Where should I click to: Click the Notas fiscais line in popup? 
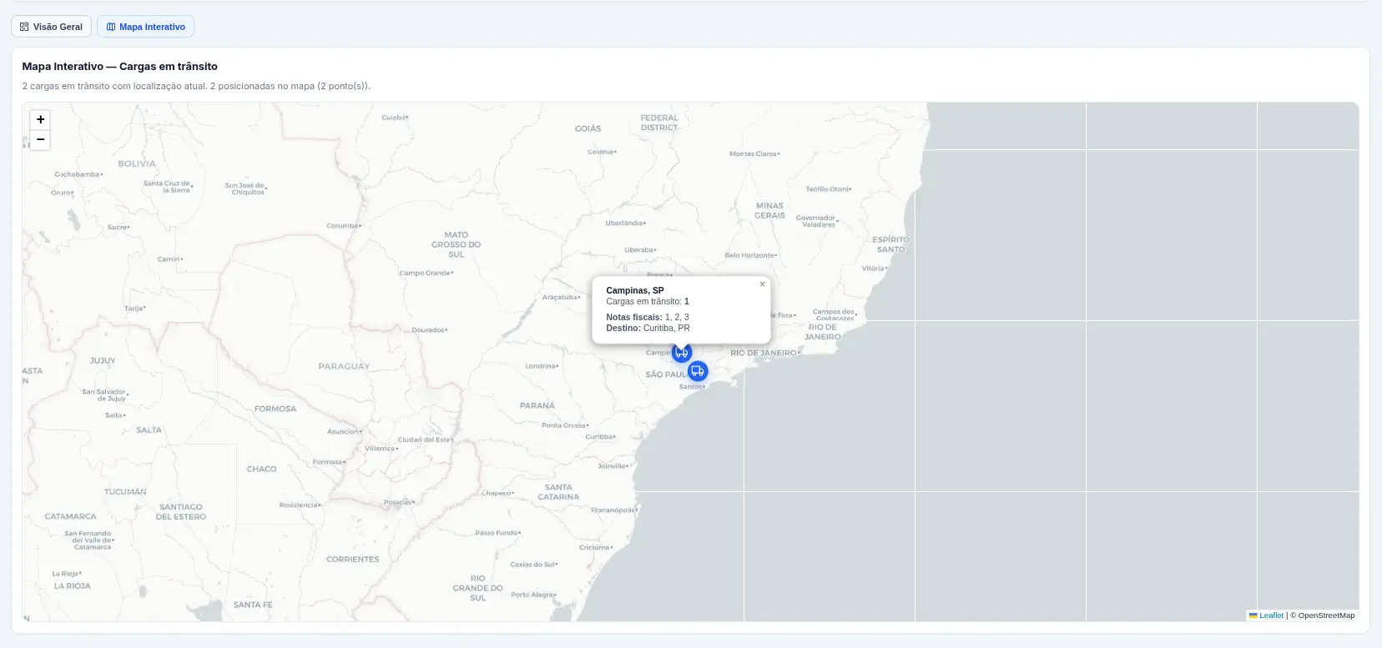tap(648, 317)
